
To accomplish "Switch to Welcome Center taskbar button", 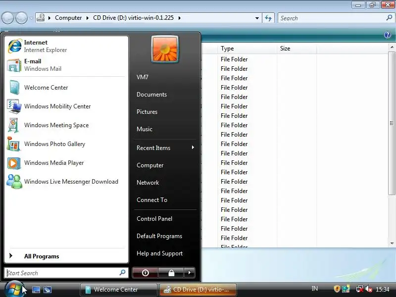I will point(118,290).
